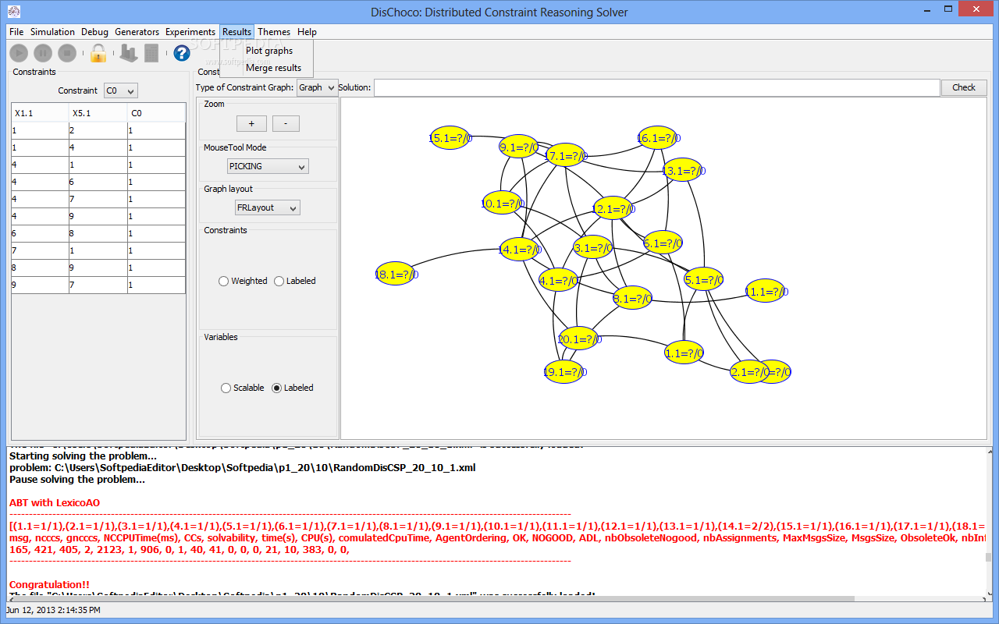Open the Experiments menu
Screen dimensions: 999x624
pyautogui.click(x=190, y=32)
